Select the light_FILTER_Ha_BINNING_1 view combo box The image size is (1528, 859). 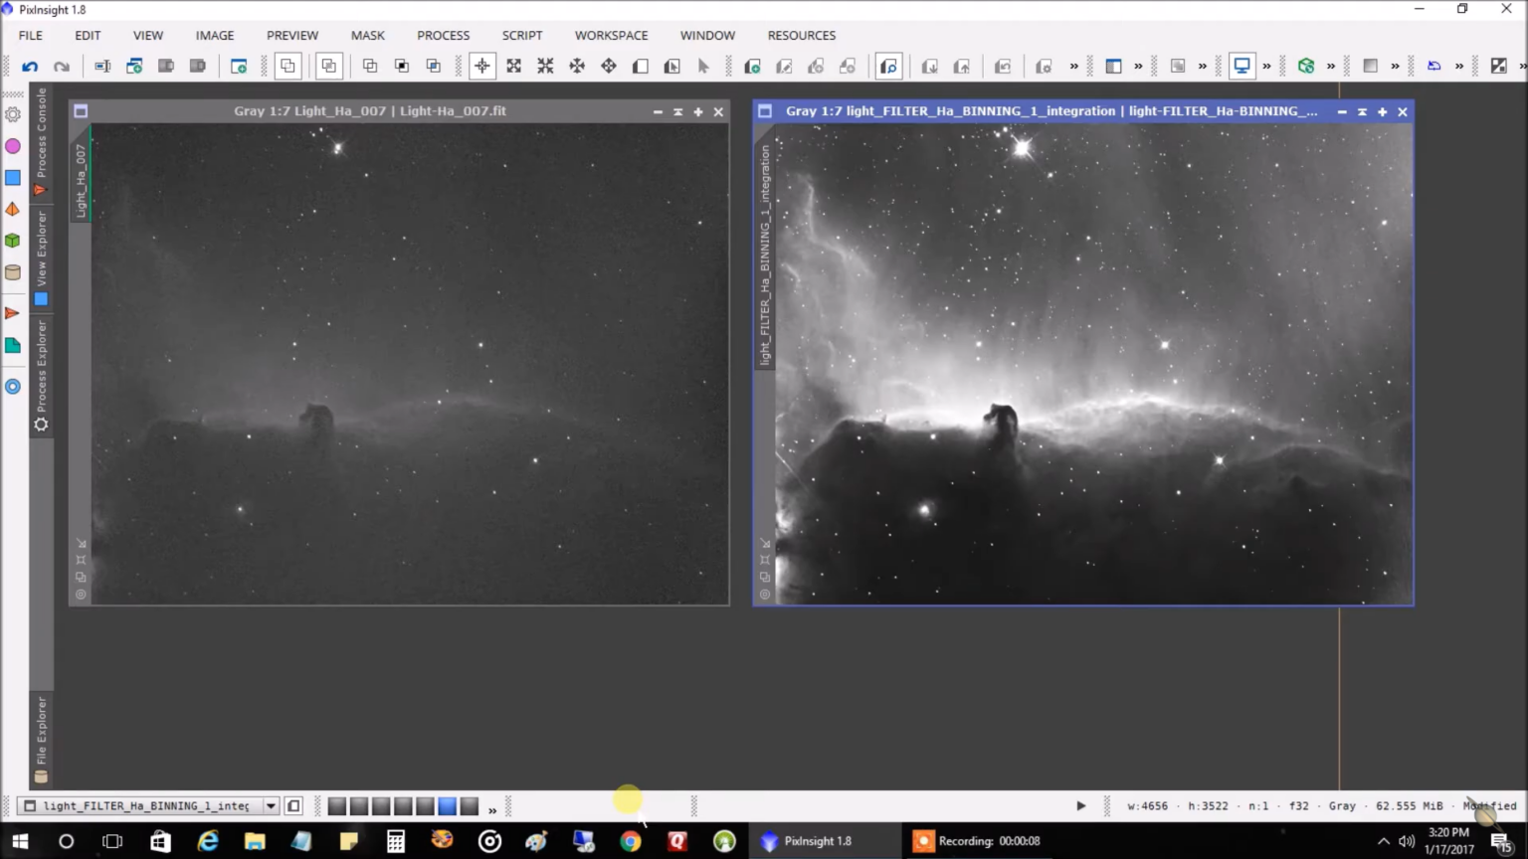(x=149, y=806)
